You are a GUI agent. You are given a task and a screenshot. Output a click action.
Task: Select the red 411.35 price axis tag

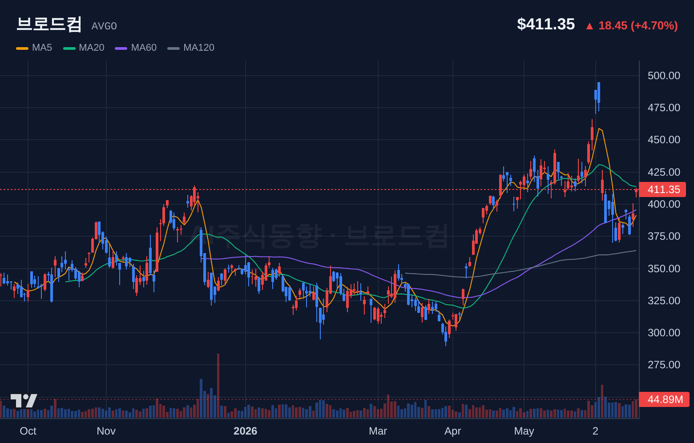[662, 189]
